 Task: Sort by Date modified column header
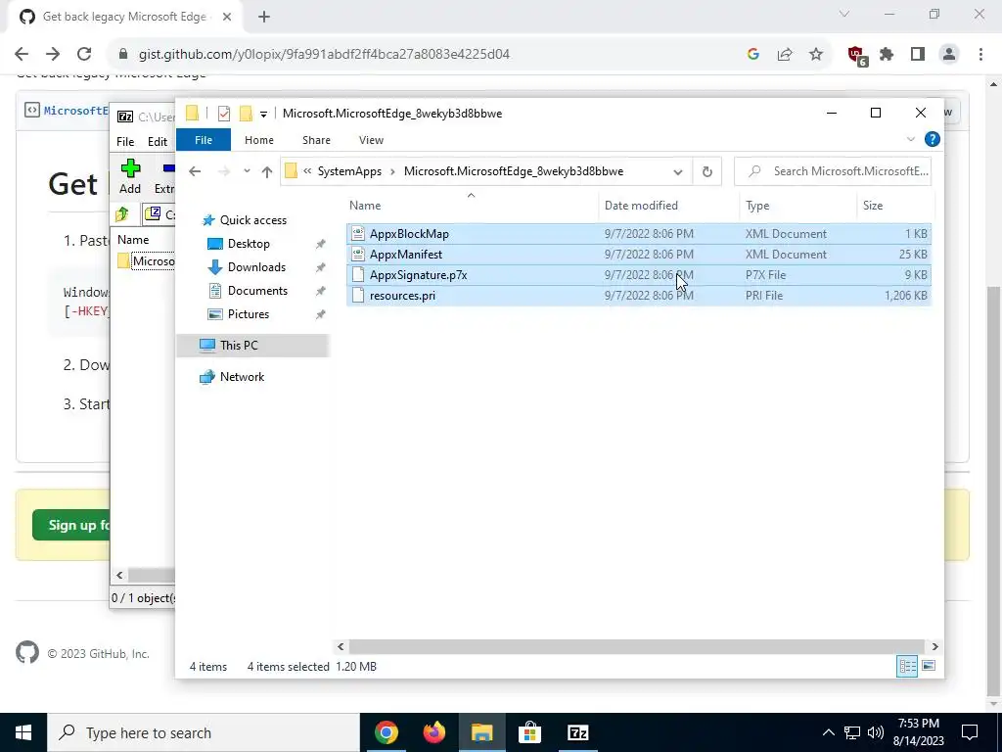tap(669, 206)
